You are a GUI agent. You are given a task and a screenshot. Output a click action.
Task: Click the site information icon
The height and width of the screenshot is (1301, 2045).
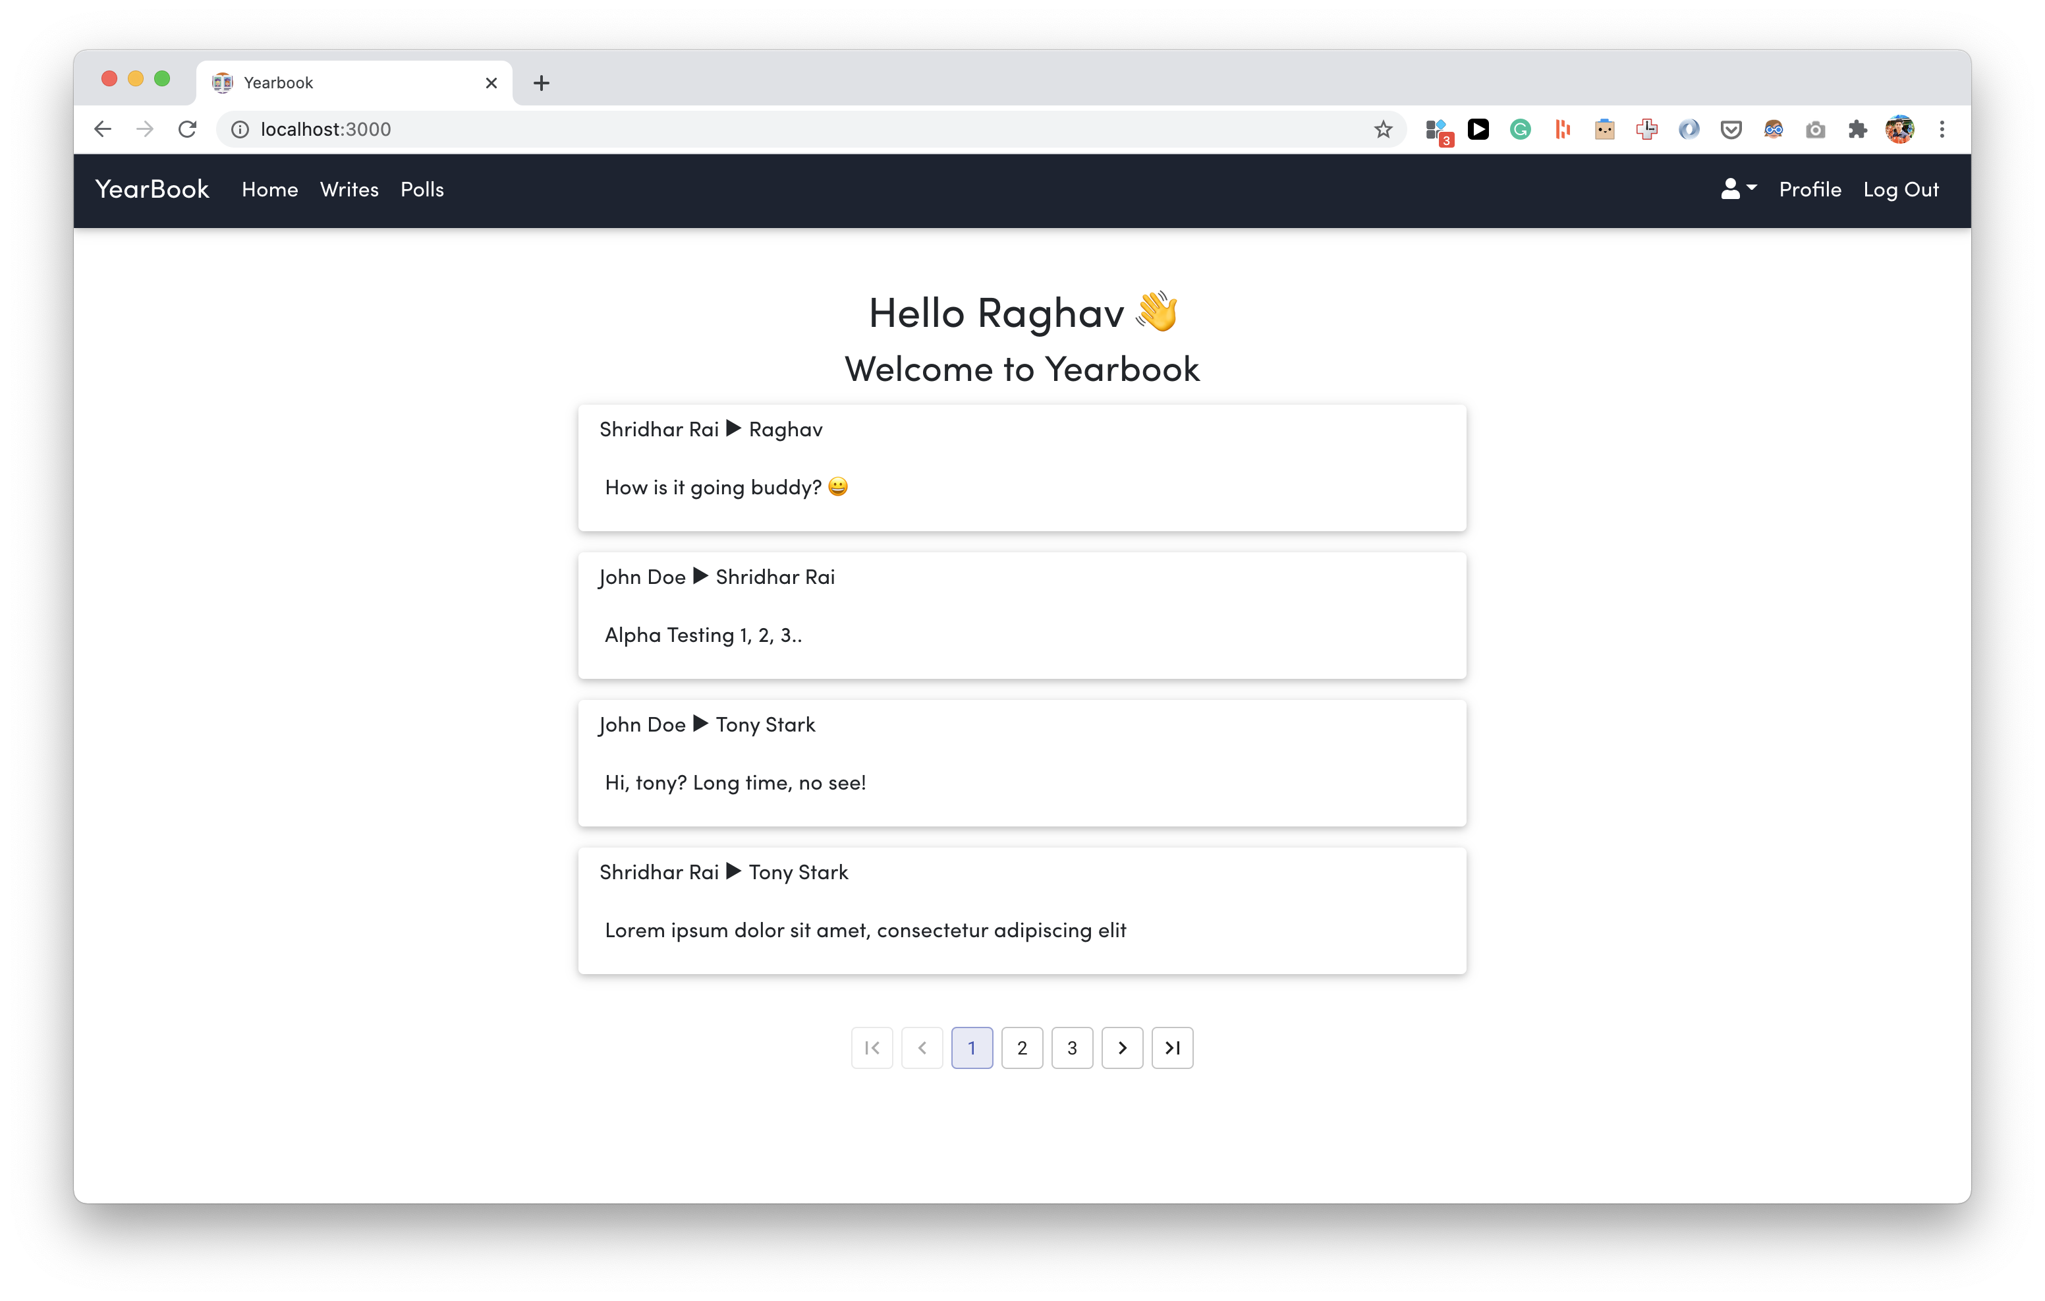240,129
